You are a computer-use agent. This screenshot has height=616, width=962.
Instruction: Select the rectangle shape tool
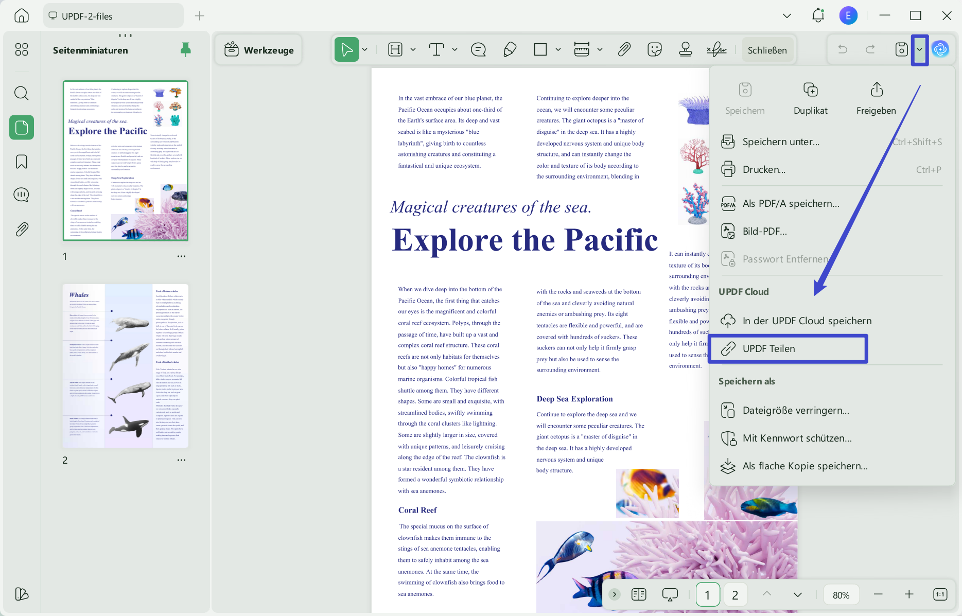(540, 49)
